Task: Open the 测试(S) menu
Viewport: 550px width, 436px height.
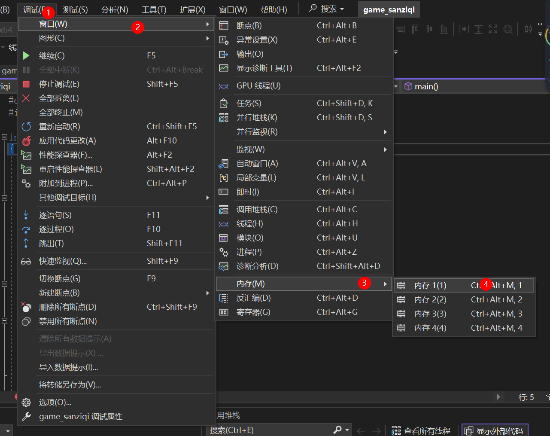Action: coord(76,9)
